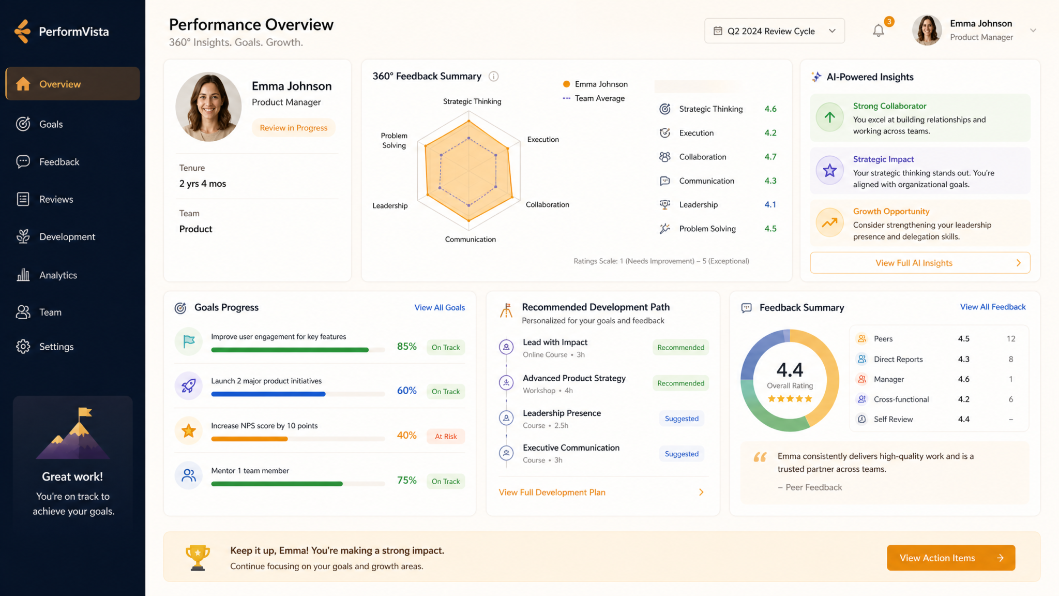Click the green arrow icon for Strong Collaborator
The image size is (1059, 596).
point(830,117)
